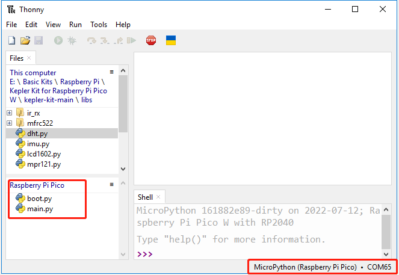Expand the mfrc522 folder
This screenshot has width=399, height=275.
coord(10,123)
